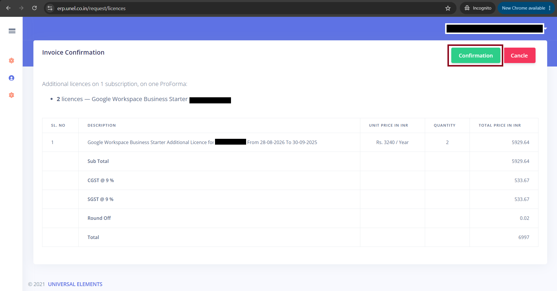Click the orange sidebar icon below the user icon

point(12,95)
